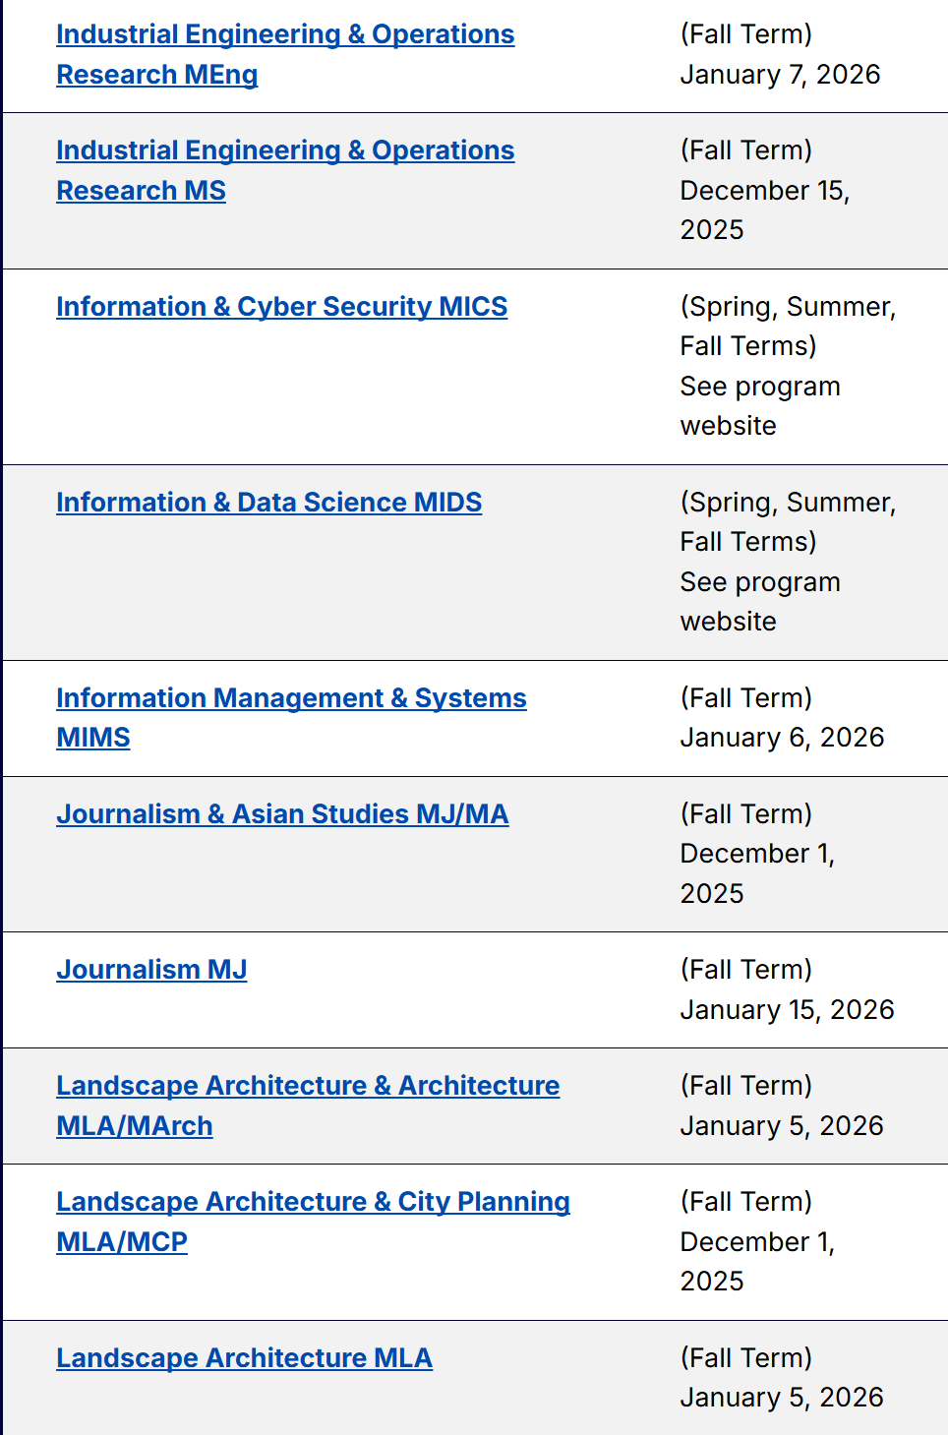The height and width of the screenshot is (1435, 948).
Task: Click the Journalism MJ program link
Action: coord(151,970)
